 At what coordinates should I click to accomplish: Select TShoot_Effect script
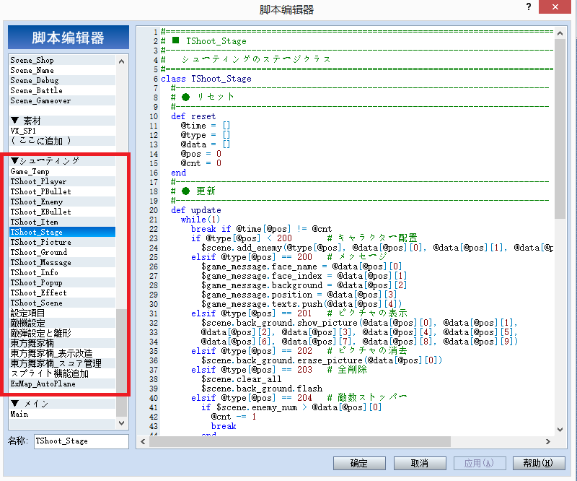(x=62, y=292)
